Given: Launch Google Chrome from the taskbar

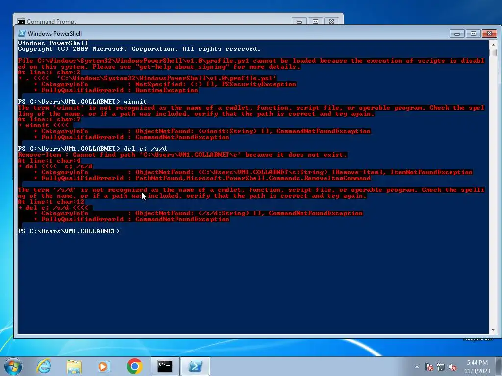Looking at the screenshot, I should point(134,366).
